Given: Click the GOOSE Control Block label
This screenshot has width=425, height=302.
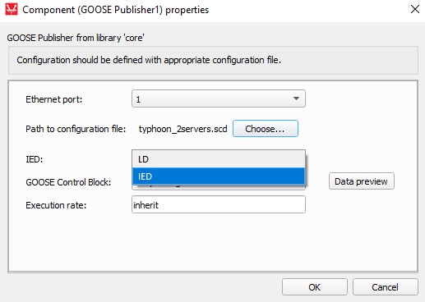Looking at the screenshot, I should [68, 182].
